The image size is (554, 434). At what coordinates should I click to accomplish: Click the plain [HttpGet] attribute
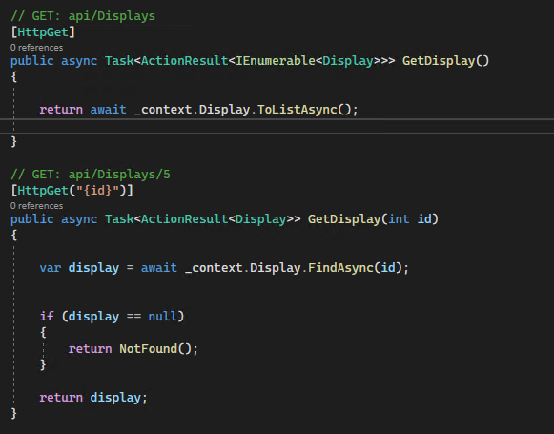(43, 32)
